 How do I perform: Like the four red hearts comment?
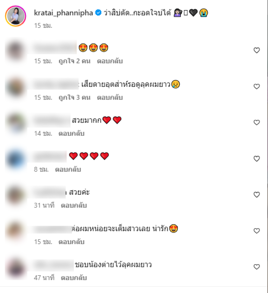(257, 158)
